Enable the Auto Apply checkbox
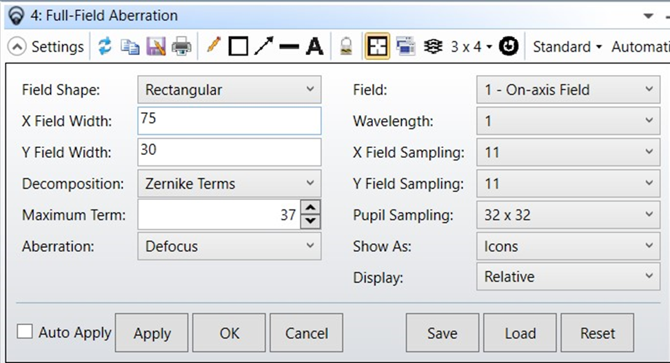Image resolution: width=670 pixels, height=363 pixels. click(x=25, y=332)
